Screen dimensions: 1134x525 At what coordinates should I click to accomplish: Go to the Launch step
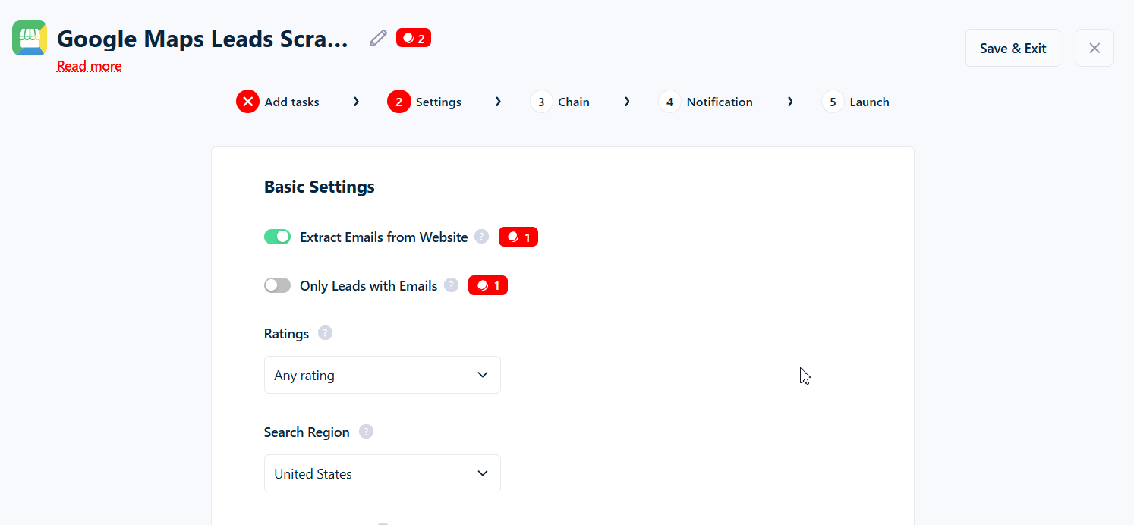coord(855,102)
